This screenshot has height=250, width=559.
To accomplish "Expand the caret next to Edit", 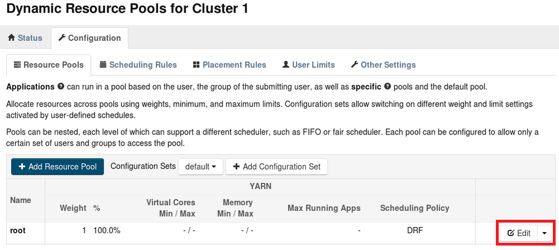I will coord(546,233).
